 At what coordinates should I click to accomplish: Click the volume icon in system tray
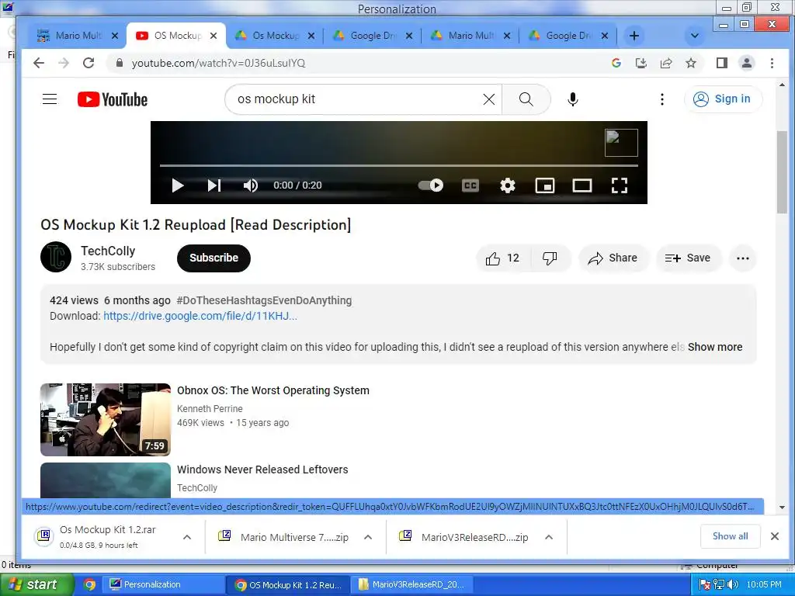click(x=731, y=584)
